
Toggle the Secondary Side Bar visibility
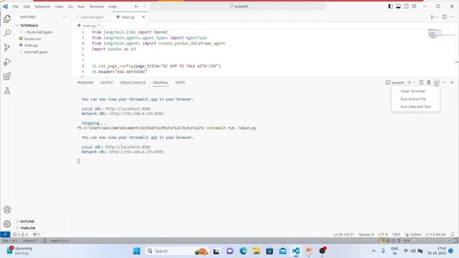(406, 6)
